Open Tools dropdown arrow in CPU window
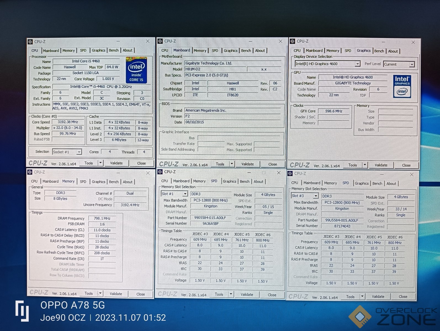Image resolution: width=440 pixels, height=331 pixels. 100,163
